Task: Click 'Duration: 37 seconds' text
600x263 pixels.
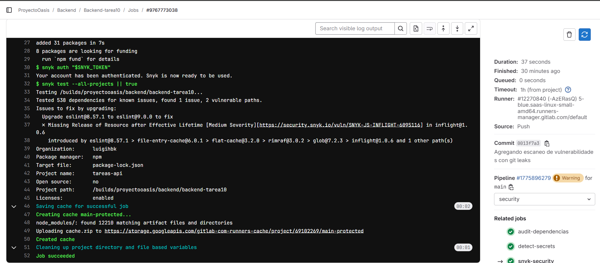Action: [x=522, y=62]
